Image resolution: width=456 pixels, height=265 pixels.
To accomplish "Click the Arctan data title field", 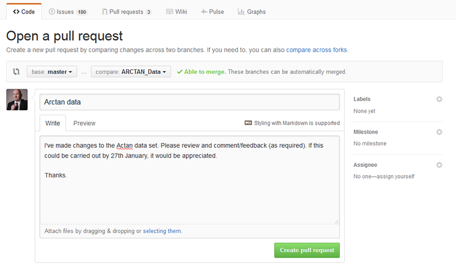I will [190, 102].
